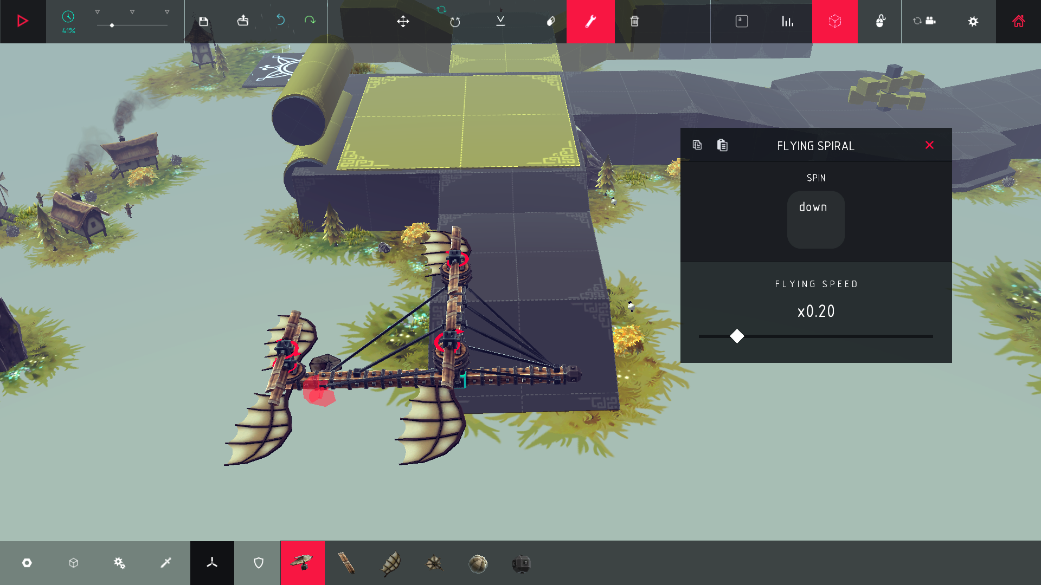This screenshot has width=1041, height=585.
Task: Select the paint bucket skin tool
Action: tap(550, 21)
